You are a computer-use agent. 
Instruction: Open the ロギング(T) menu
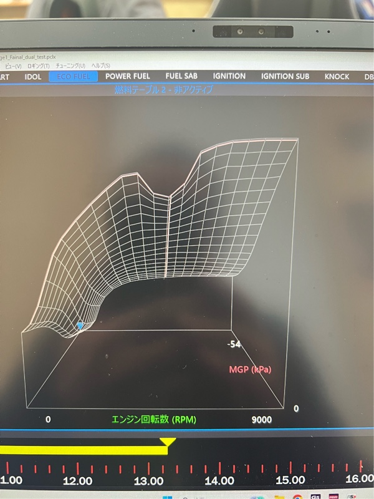coord(39,66)
